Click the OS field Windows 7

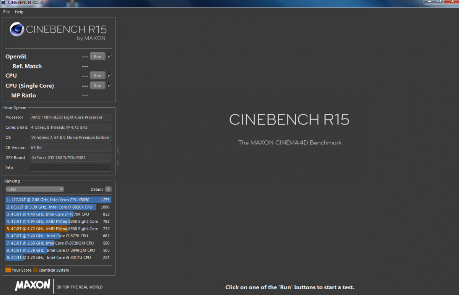70,138
